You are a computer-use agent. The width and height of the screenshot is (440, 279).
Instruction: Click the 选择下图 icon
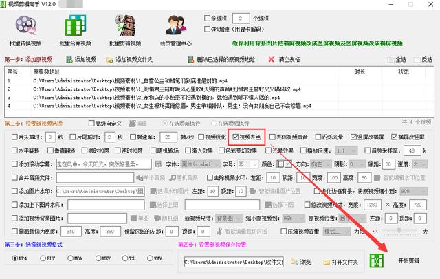click(269, 205)
